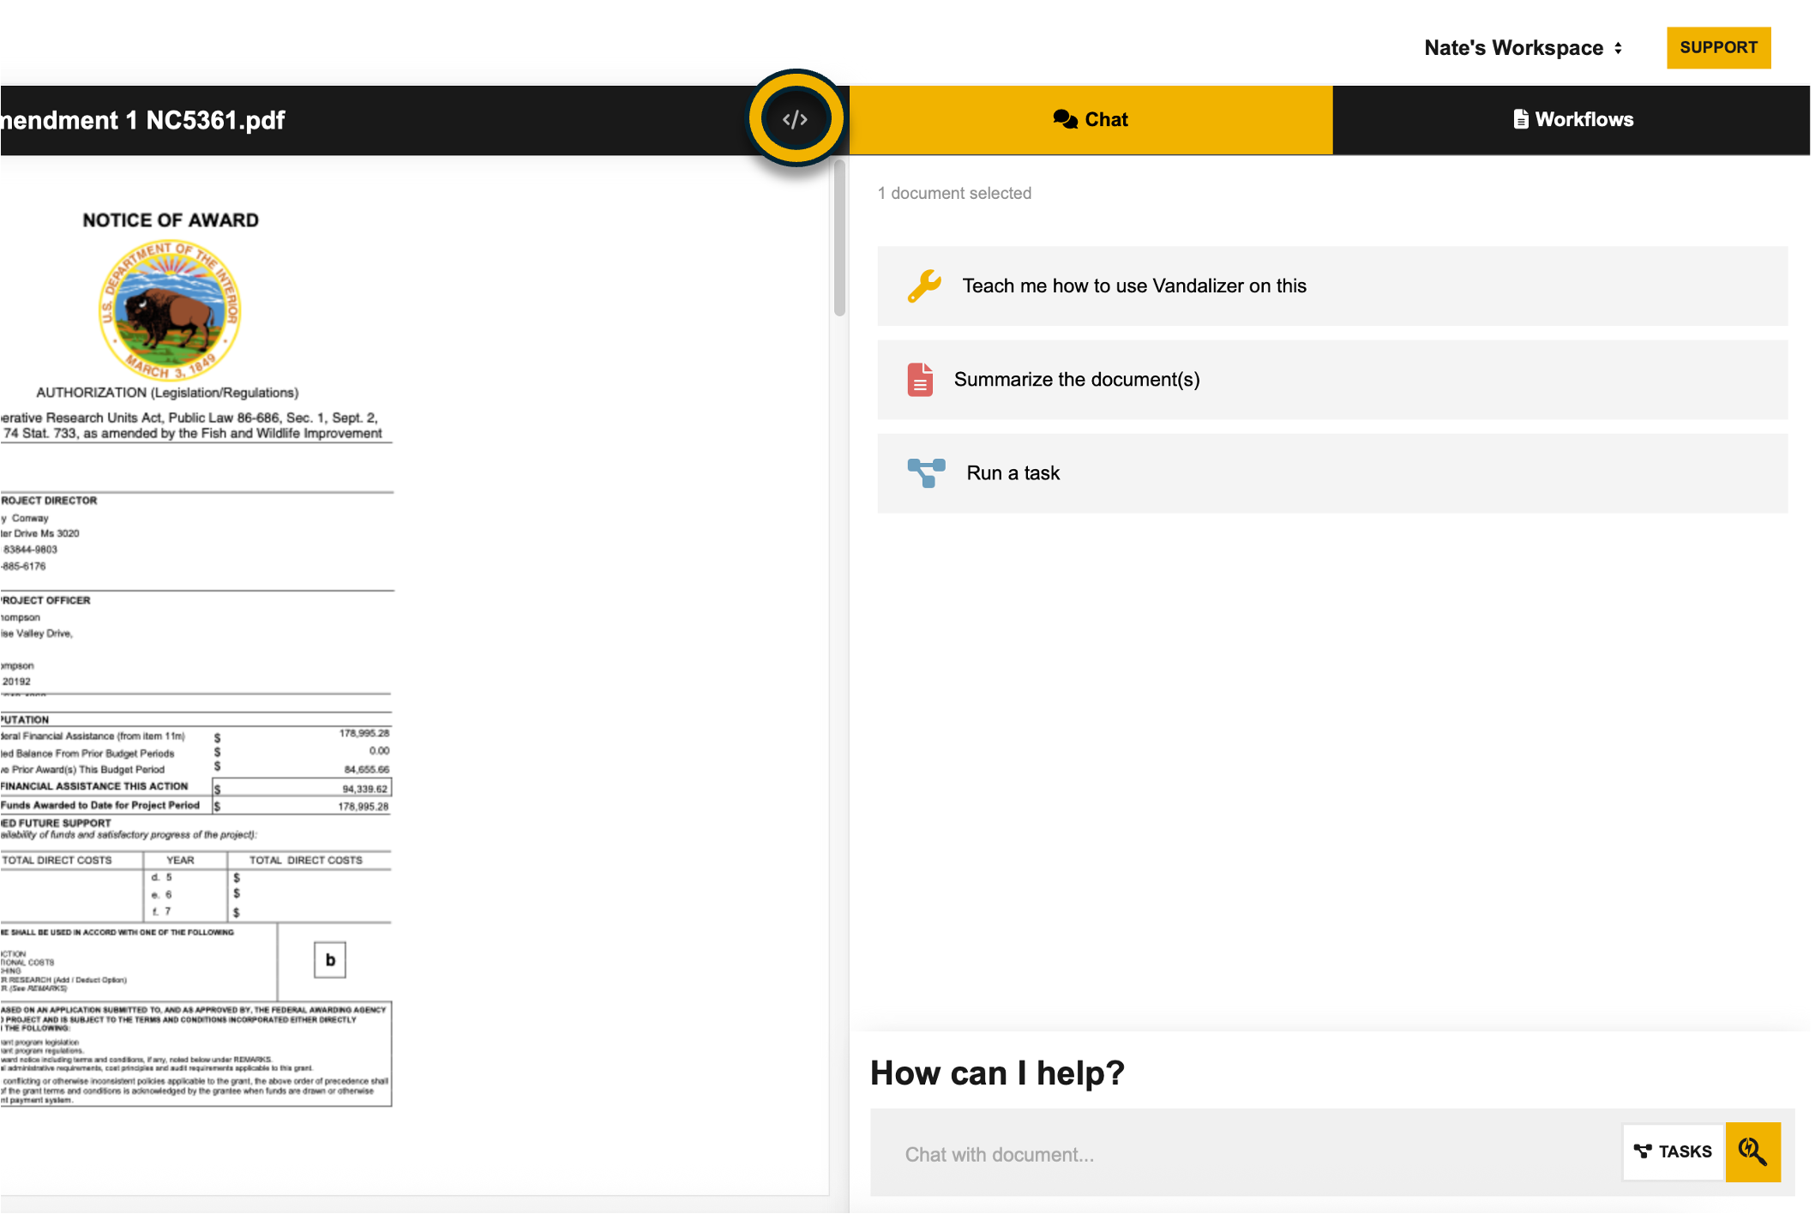Open Nate's Workspace switcher dropdown
The height and width of the screenshot is (1214, 1815).
1524,48
